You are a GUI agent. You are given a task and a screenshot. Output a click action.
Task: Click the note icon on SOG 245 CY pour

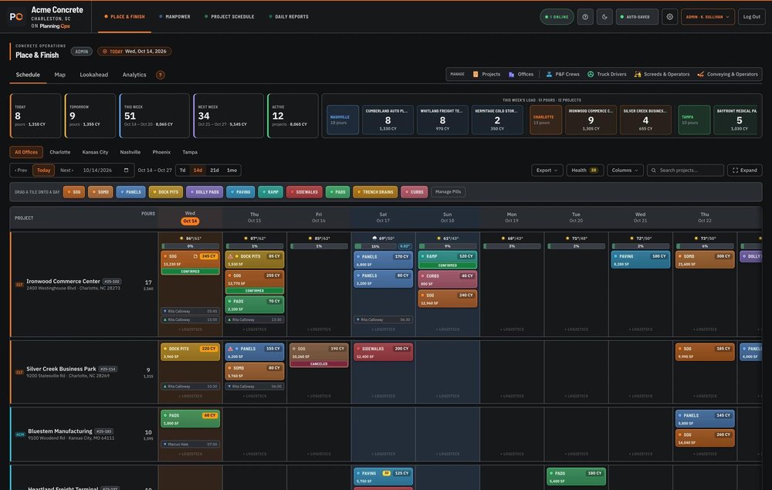pyautogui.click(x=195, y=256)
